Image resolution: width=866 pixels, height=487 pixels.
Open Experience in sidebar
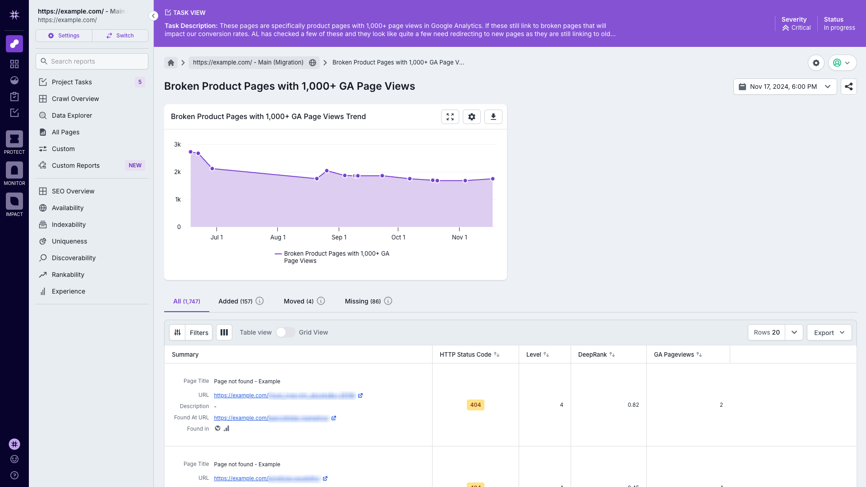point(92,291)
